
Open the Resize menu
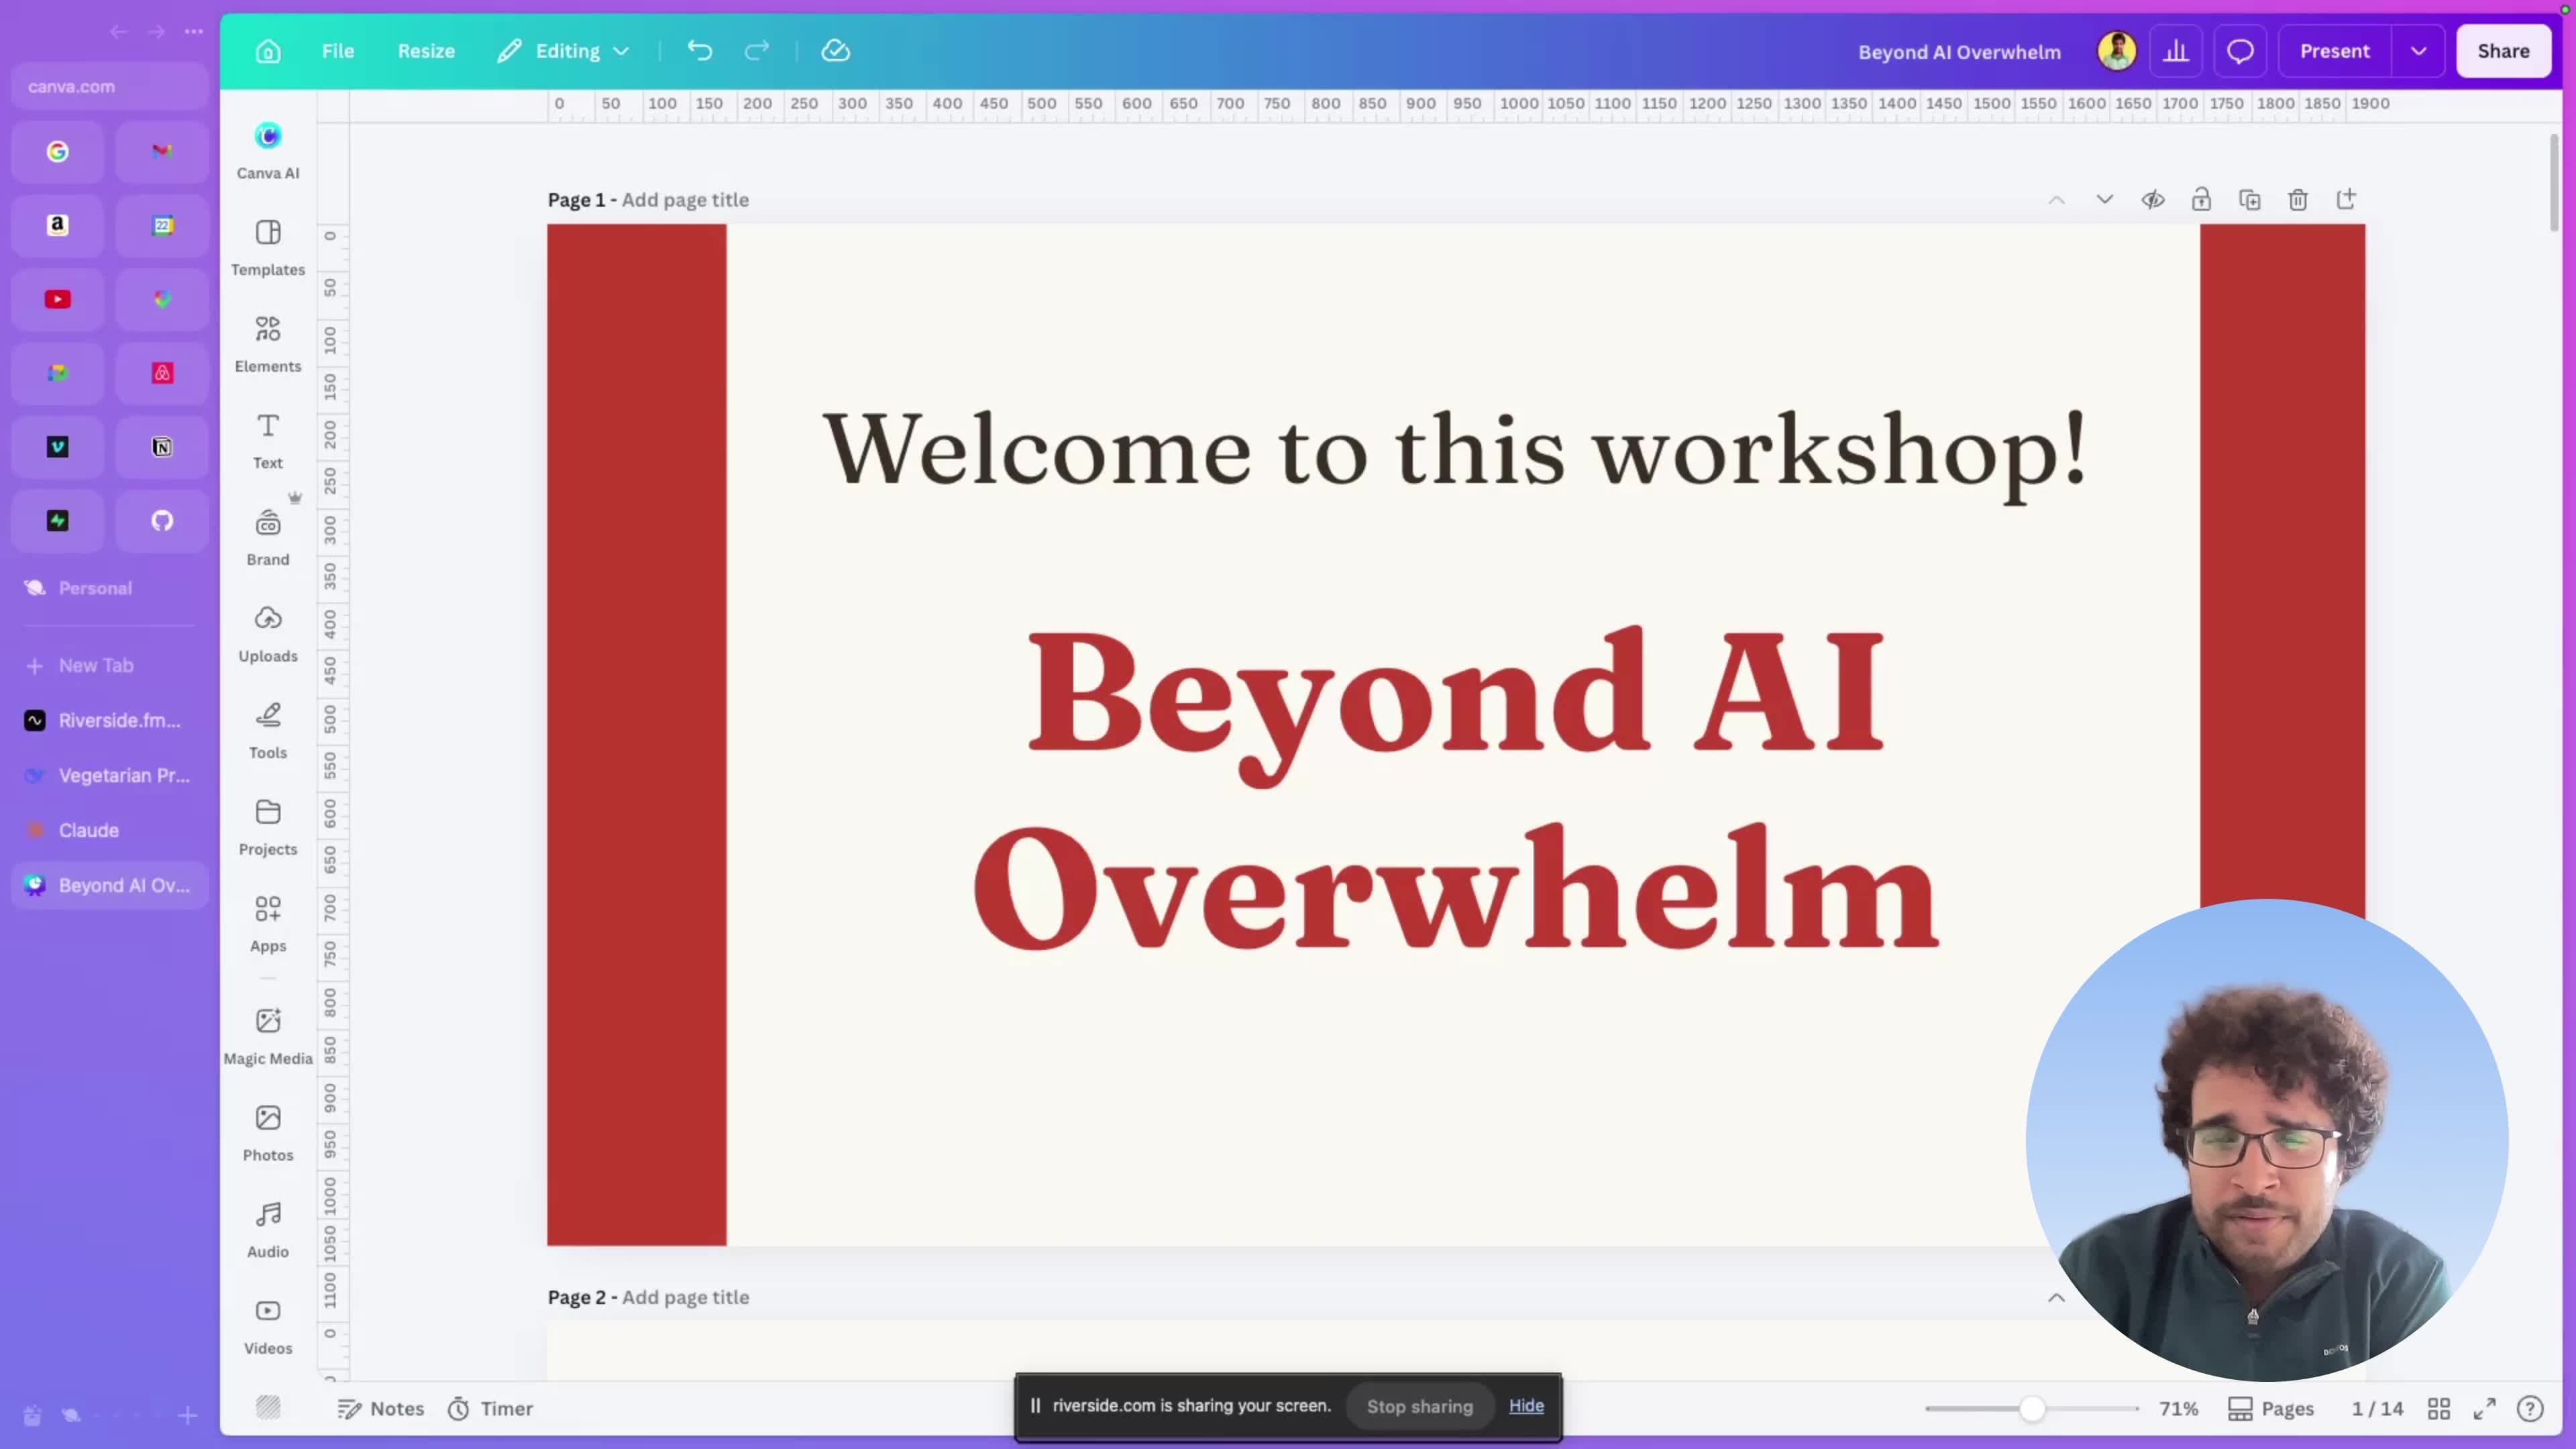click(426, 51)
